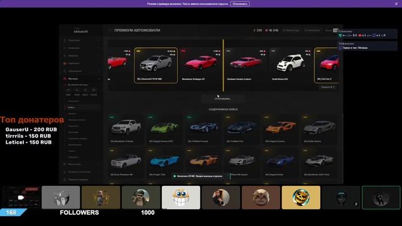Viewport: 402px width, 226px height.
Task: Select the green-outlined dark avatar thumbnail
Action: 381,197
